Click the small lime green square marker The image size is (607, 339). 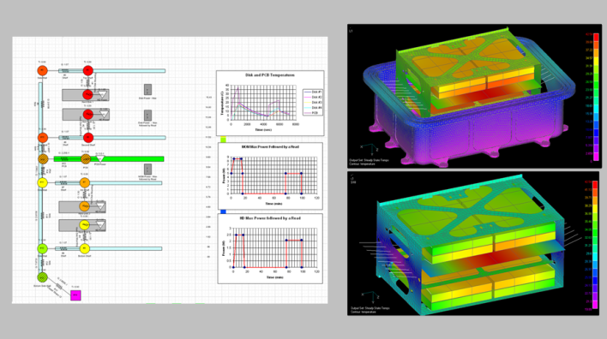[x=224, y=140]
